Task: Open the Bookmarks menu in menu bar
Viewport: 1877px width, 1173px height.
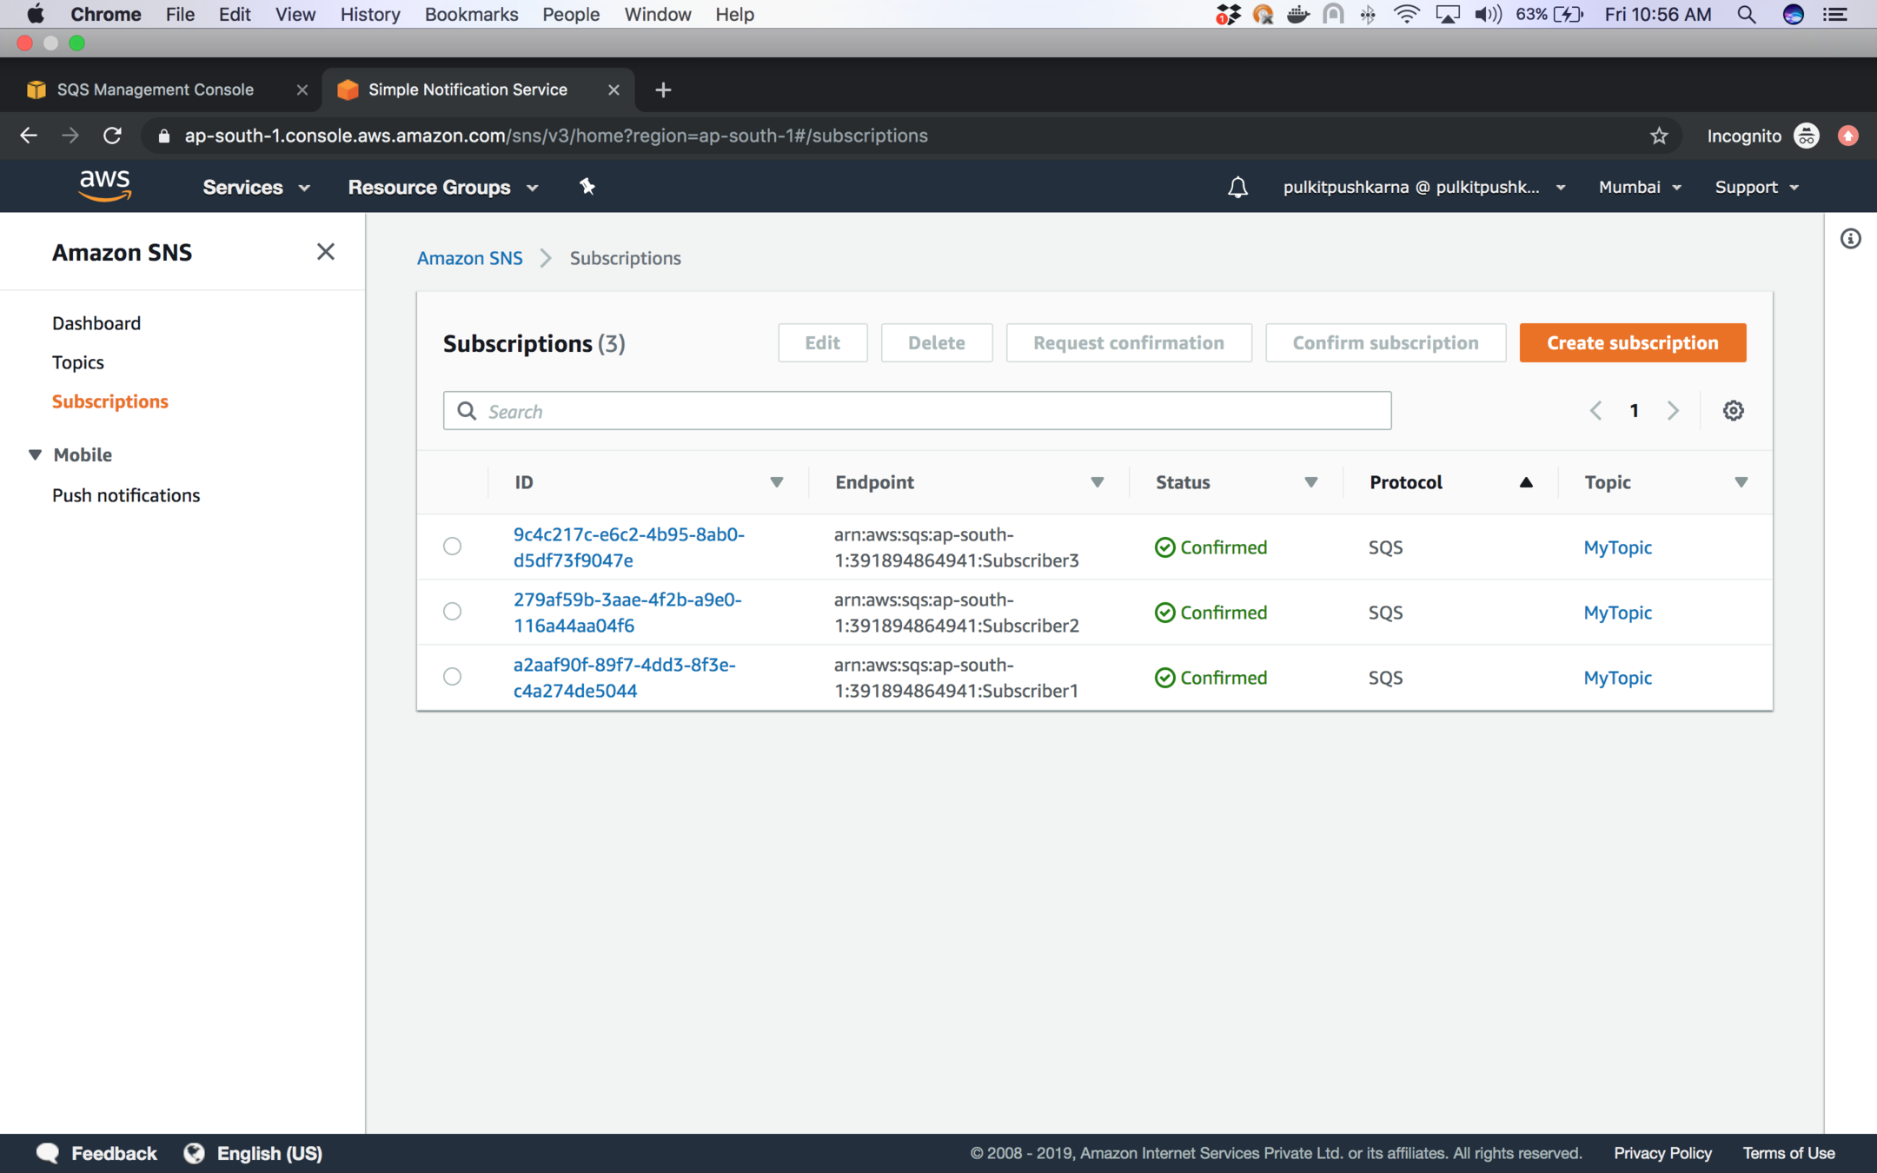Action: click(x=471, y=14)
